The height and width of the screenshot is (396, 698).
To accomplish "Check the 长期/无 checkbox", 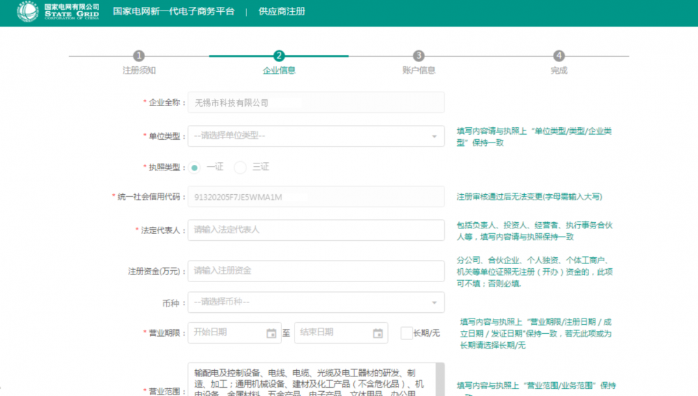I will pyautogui.click(x=406, y=332).
